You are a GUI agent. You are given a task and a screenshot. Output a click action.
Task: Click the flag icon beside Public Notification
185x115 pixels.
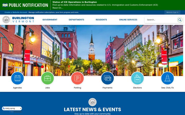coord(5,5)
